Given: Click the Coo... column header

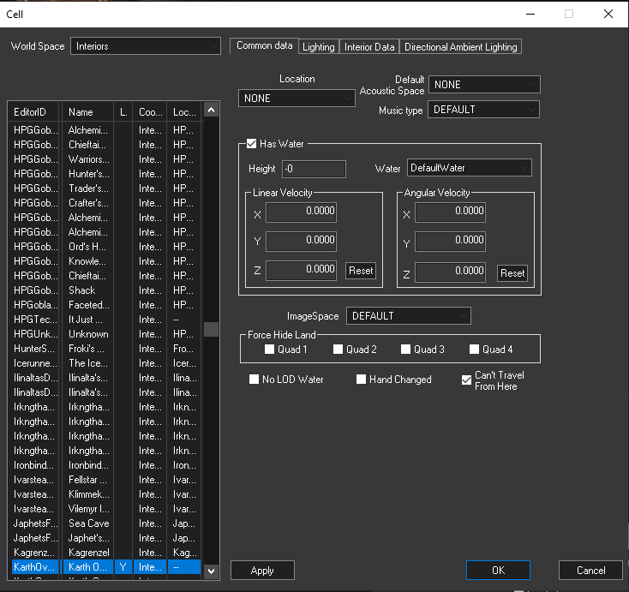Looking at the screenshot, I should point(150,112).
